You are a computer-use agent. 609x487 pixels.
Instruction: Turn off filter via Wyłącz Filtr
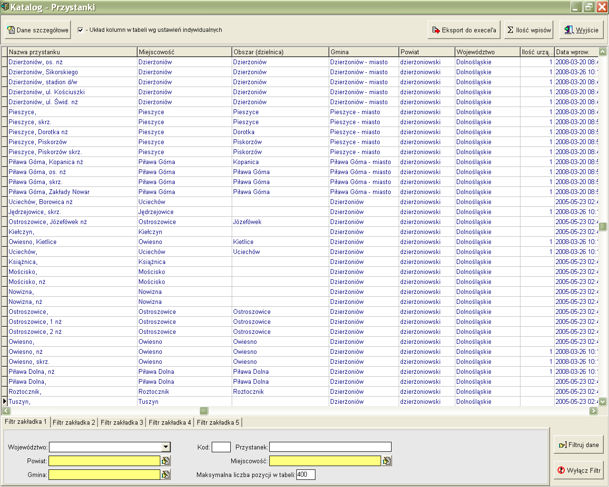579,470
